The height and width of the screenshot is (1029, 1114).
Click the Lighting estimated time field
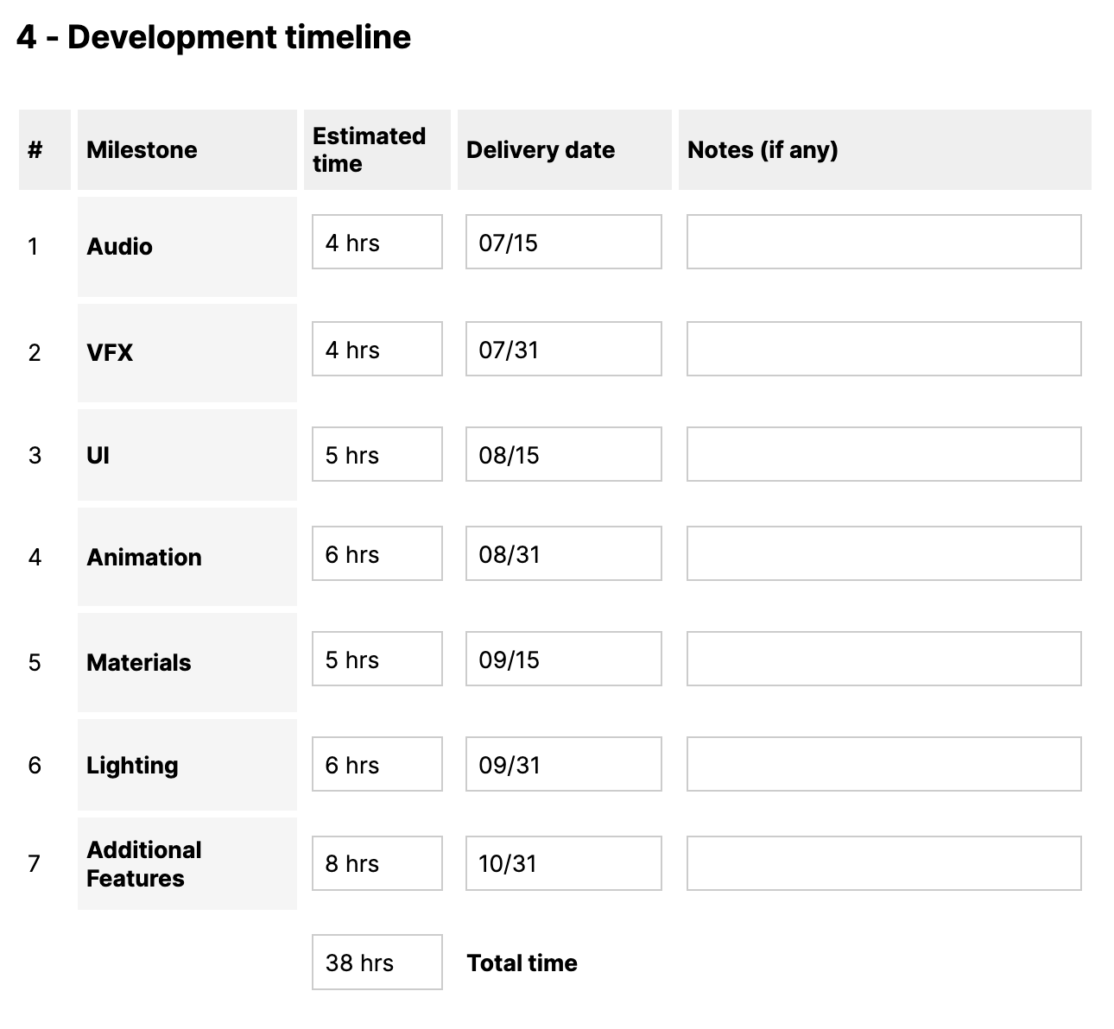coord(377,765)
